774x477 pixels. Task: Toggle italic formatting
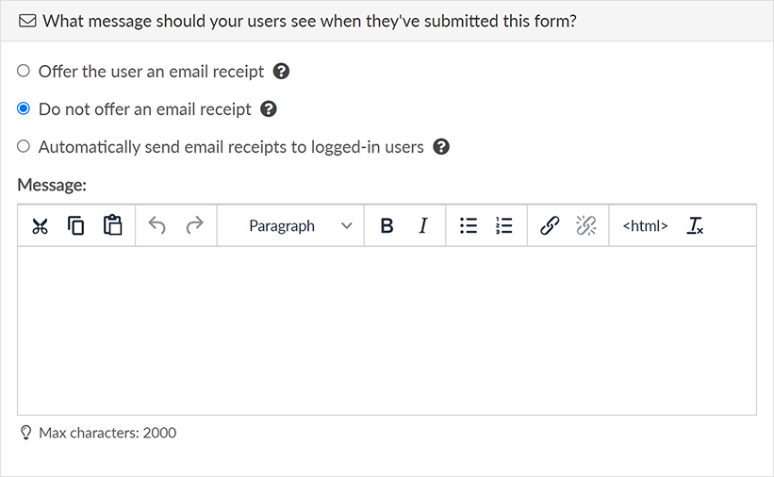tap(423, 226)
